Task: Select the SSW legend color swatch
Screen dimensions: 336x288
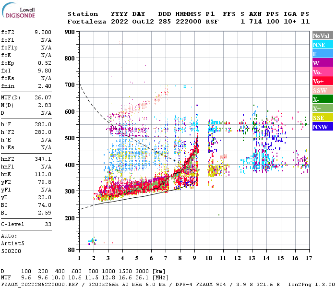Action: tap(323, 90)
